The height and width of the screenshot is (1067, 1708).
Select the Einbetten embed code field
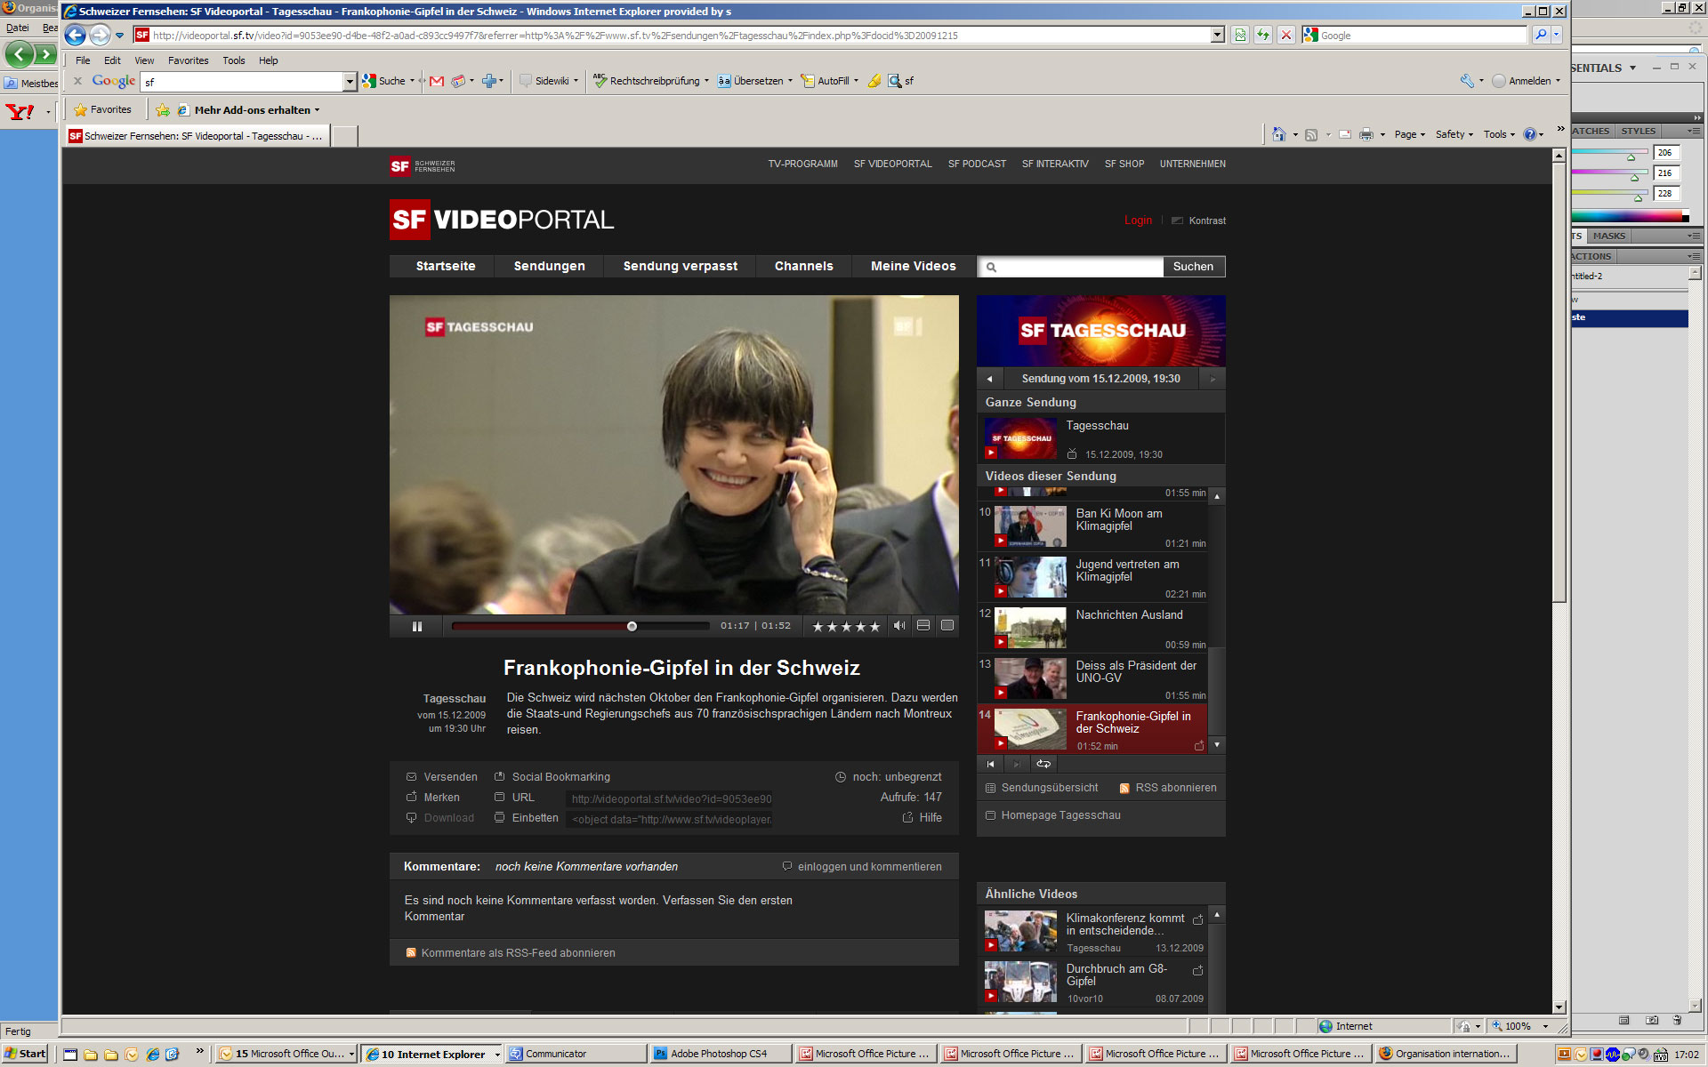click(x=671, y=819)
